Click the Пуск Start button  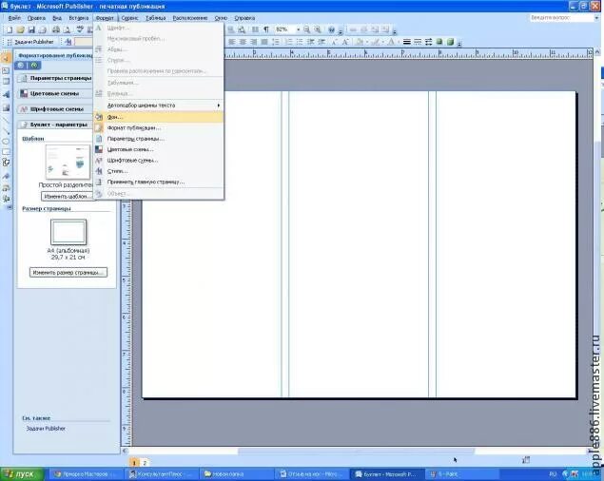[22, 474]
